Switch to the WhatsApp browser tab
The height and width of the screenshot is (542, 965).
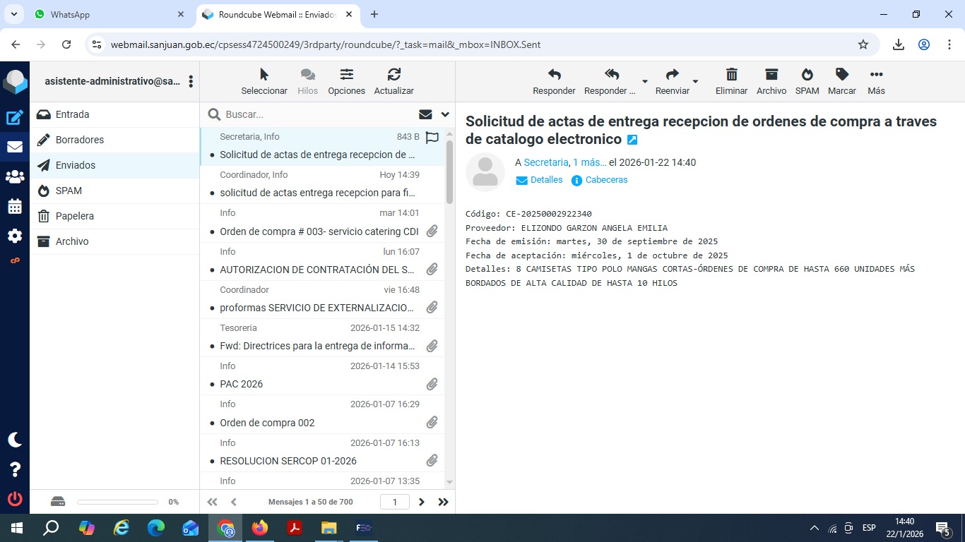coord(99,14)
